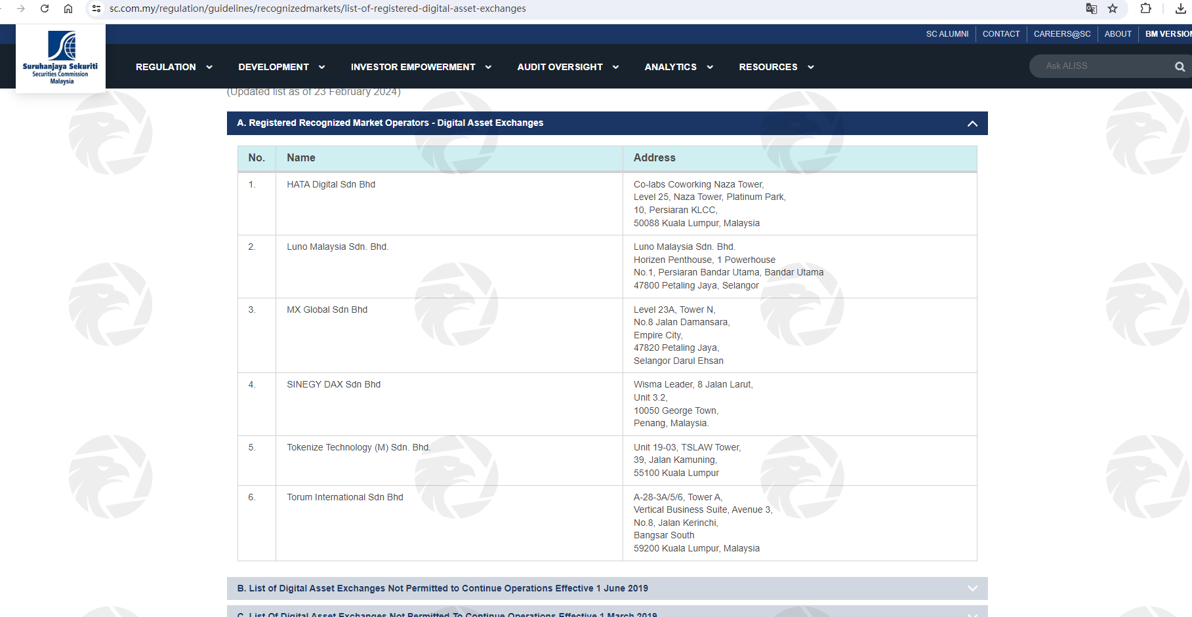The height and width of the screenshot is (617, 1192).
Task: Select the Tokenize Technology (M) Sdn. Bhd. name
Action: point(359,447)
